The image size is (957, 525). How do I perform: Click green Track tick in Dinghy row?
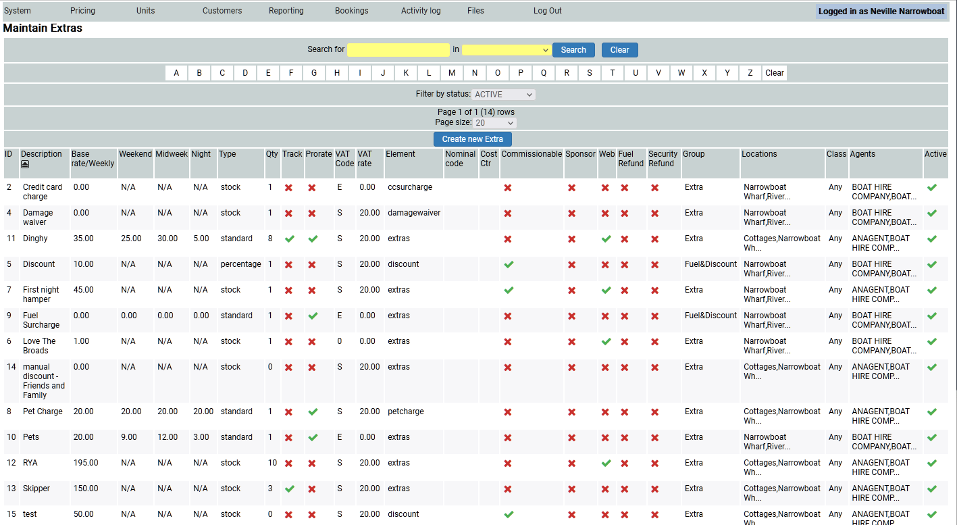coord(290,239)
